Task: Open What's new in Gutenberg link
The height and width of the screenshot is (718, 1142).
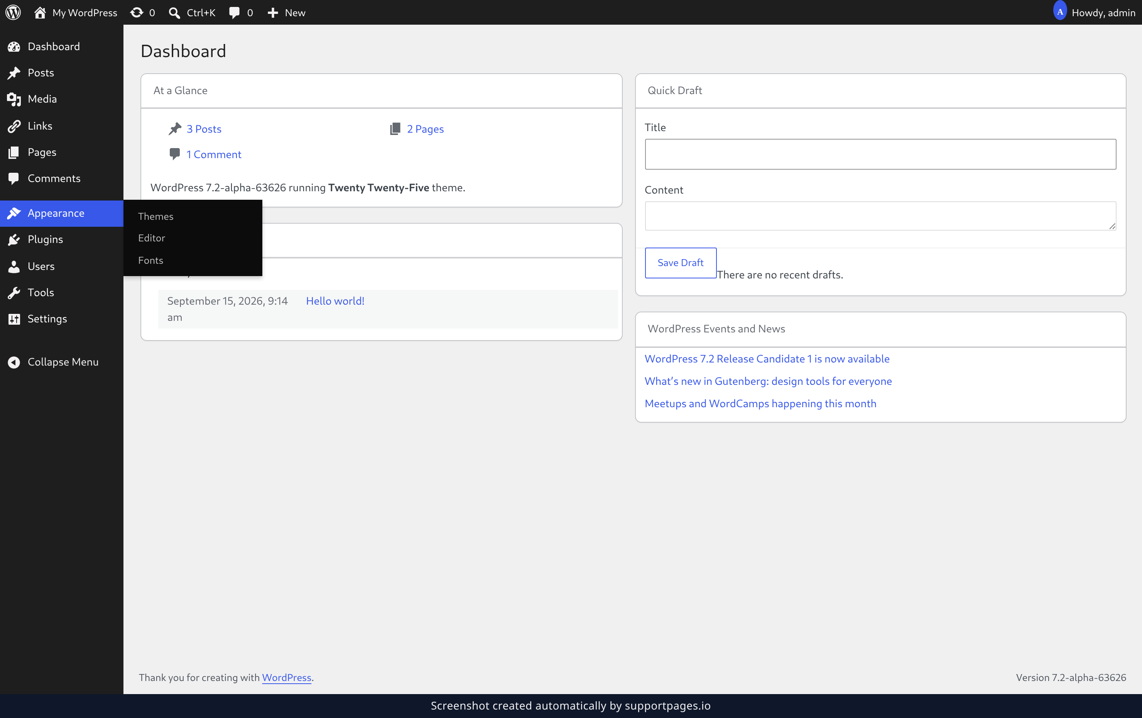Action: coord(768,381)
